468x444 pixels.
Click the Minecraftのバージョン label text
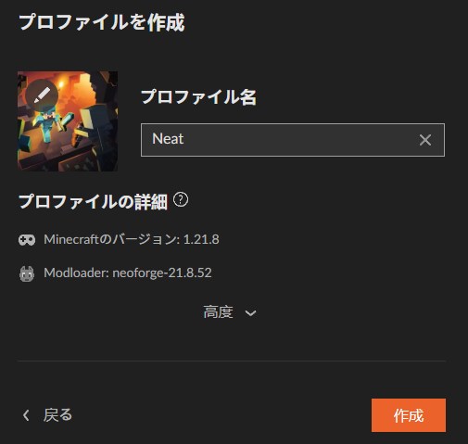[x=111, y=239]
